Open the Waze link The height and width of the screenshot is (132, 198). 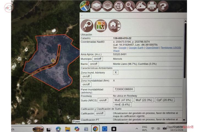[116, 51]
